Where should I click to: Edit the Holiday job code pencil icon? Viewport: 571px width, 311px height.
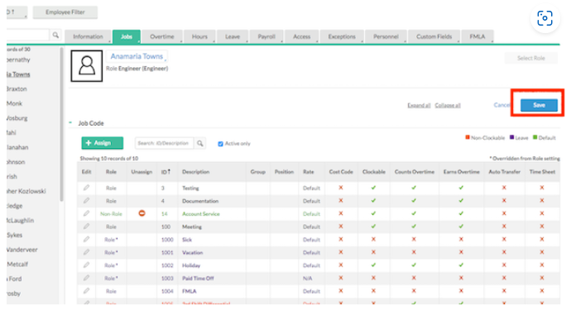[86, 265]
